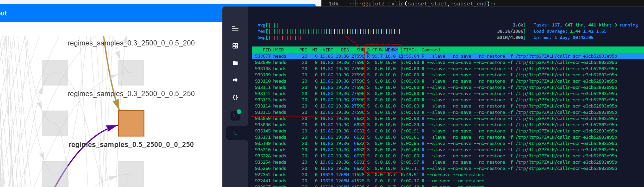Image resolution: width=644 pixels, height=187 pixels.
Task: Select highlighted process row PID 933077
Action: (x=448, y=56)
